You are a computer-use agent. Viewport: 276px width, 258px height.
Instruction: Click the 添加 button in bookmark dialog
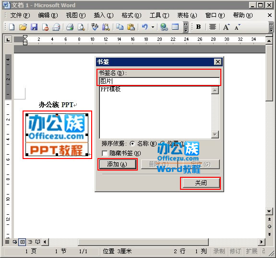coord(118,164)
